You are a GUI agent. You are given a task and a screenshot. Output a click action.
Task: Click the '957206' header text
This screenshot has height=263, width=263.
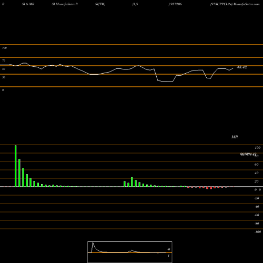[176, 4]
